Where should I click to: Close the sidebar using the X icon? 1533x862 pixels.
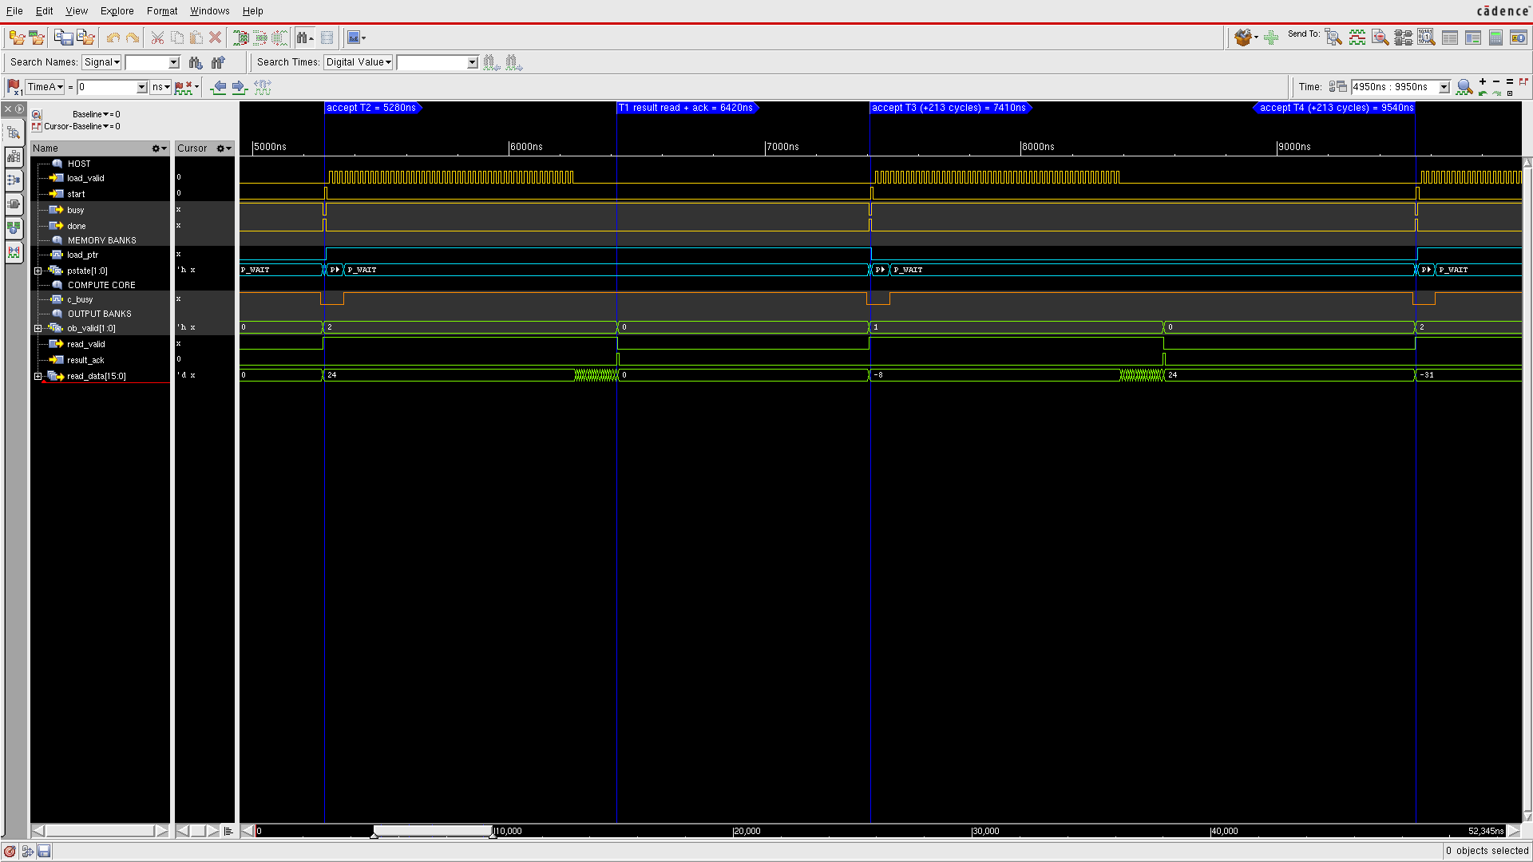pyautogui.click(x=8, y=109)
